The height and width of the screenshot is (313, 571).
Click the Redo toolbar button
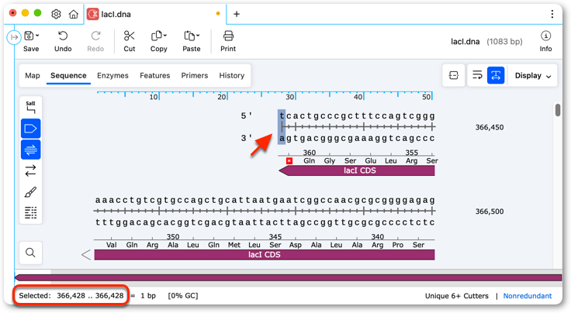coord(95,41)
